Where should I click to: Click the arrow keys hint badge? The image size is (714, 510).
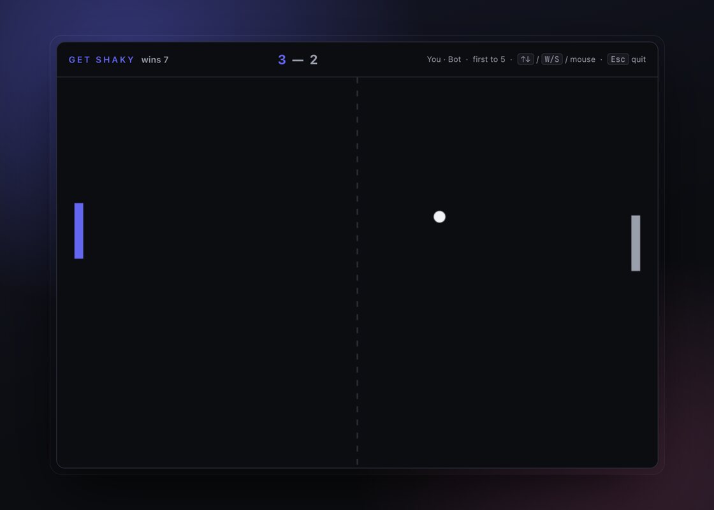pyautogui.click(x=525, y=59)
